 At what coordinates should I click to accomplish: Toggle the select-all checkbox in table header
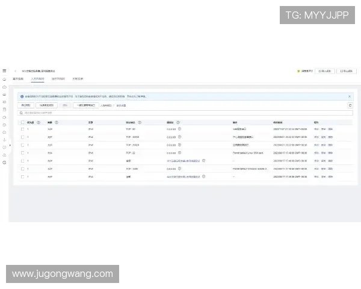[23, 122]
